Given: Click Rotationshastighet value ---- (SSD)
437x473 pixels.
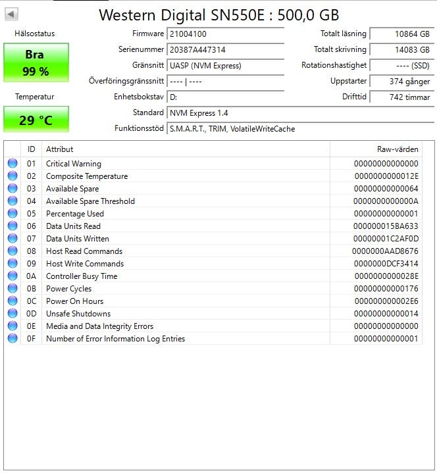Looking at the screenshot, I should [x=402, y=66].
